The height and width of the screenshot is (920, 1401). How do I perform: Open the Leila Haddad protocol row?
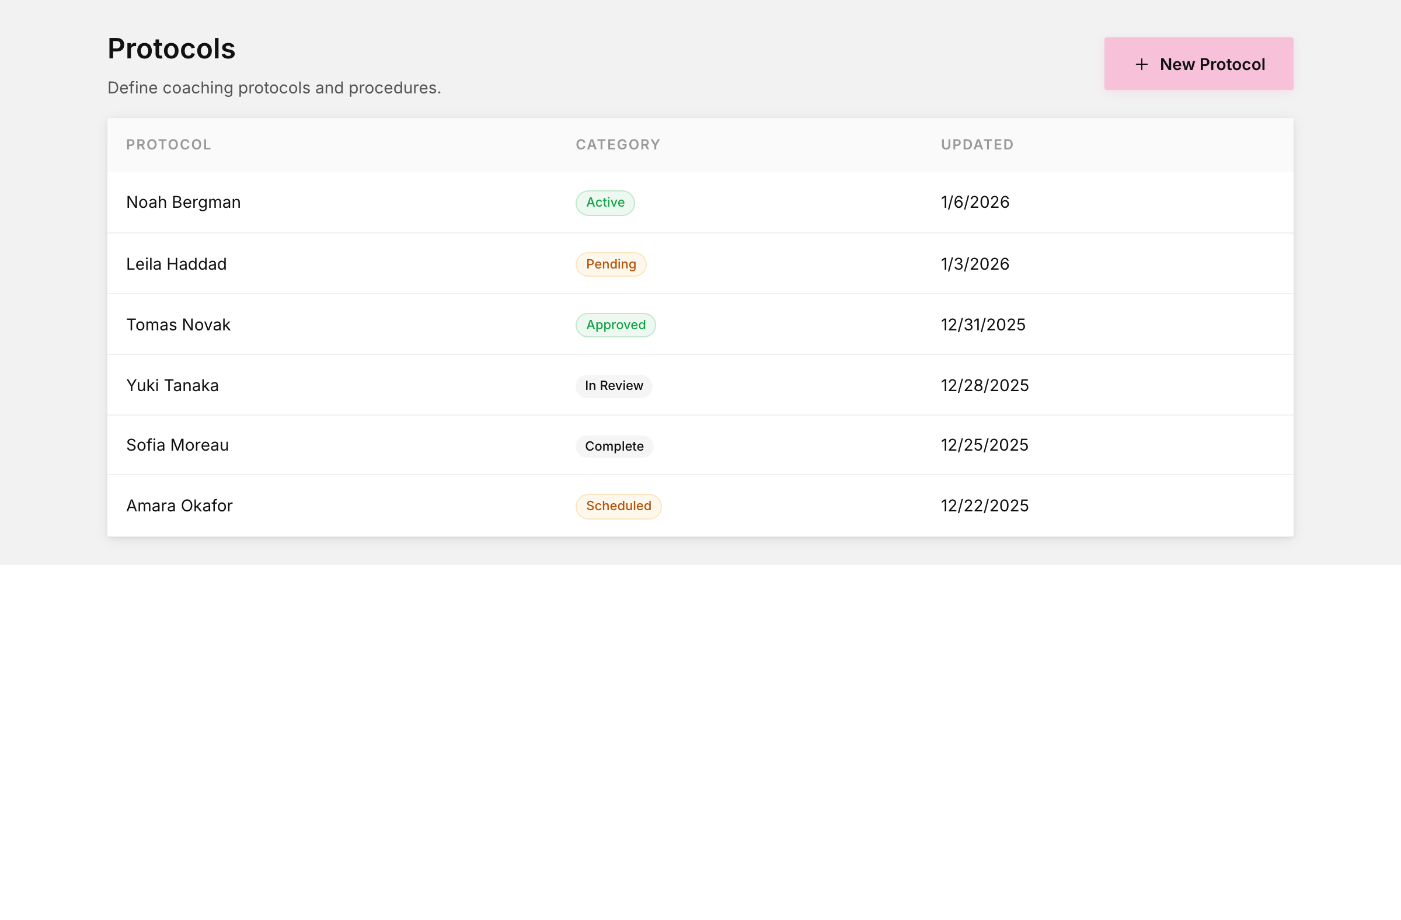700,264
